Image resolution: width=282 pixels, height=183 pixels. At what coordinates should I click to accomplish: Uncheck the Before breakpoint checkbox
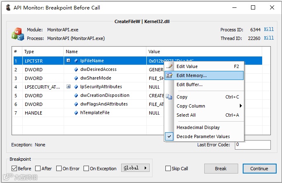tap(14, 168)
